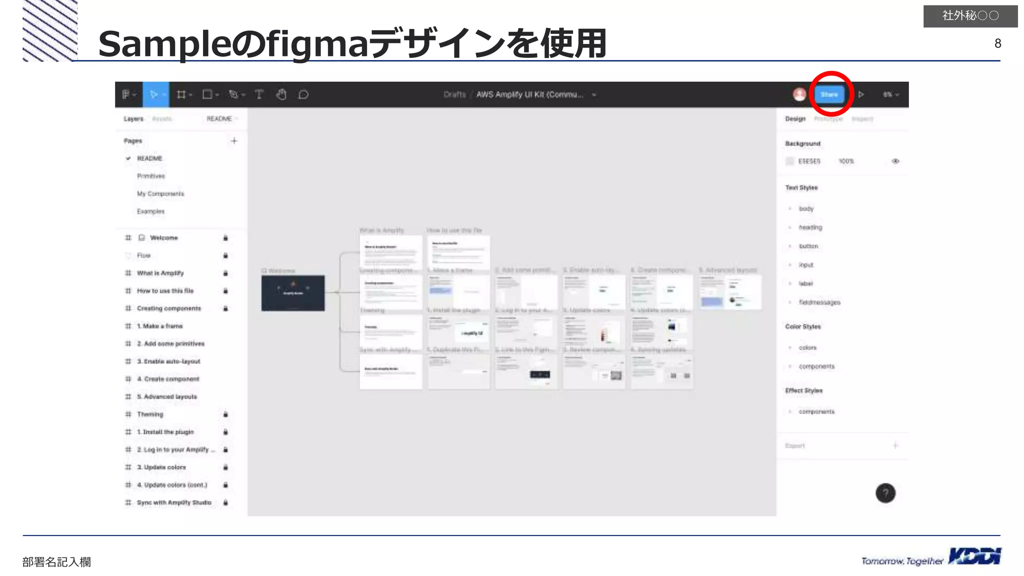Toggle lock on 3. Update colors layer
This screenshot has height=576, width=1024.
tap(225, 467)
